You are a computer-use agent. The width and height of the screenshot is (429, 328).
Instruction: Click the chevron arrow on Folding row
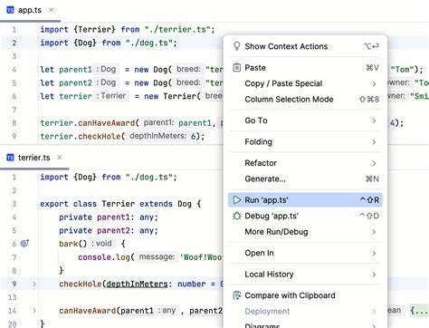(374, 141)
